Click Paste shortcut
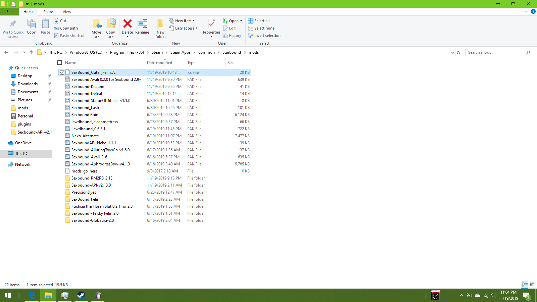Image resolution: width=537 pixels, height=302 pixels. tap(69, 36)
